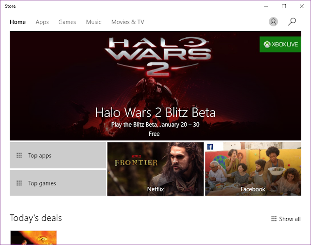This screenshot has height=245, width=311.
Task: Open the Netflix Frontier tile
Action: 155,169
